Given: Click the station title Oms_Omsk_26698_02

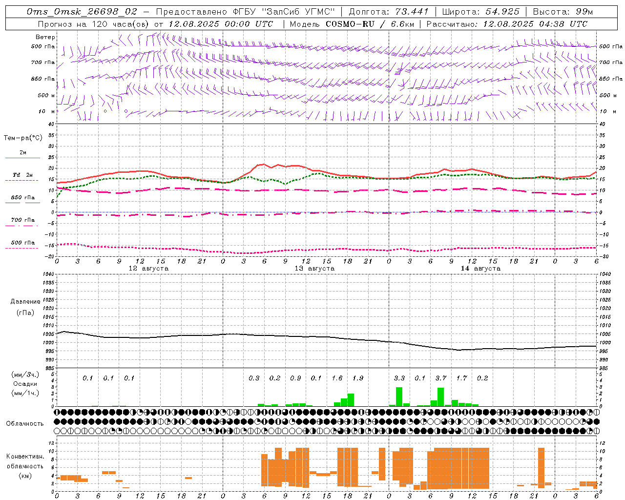Looking at the screenshot, I should click(x=82, y=11).
